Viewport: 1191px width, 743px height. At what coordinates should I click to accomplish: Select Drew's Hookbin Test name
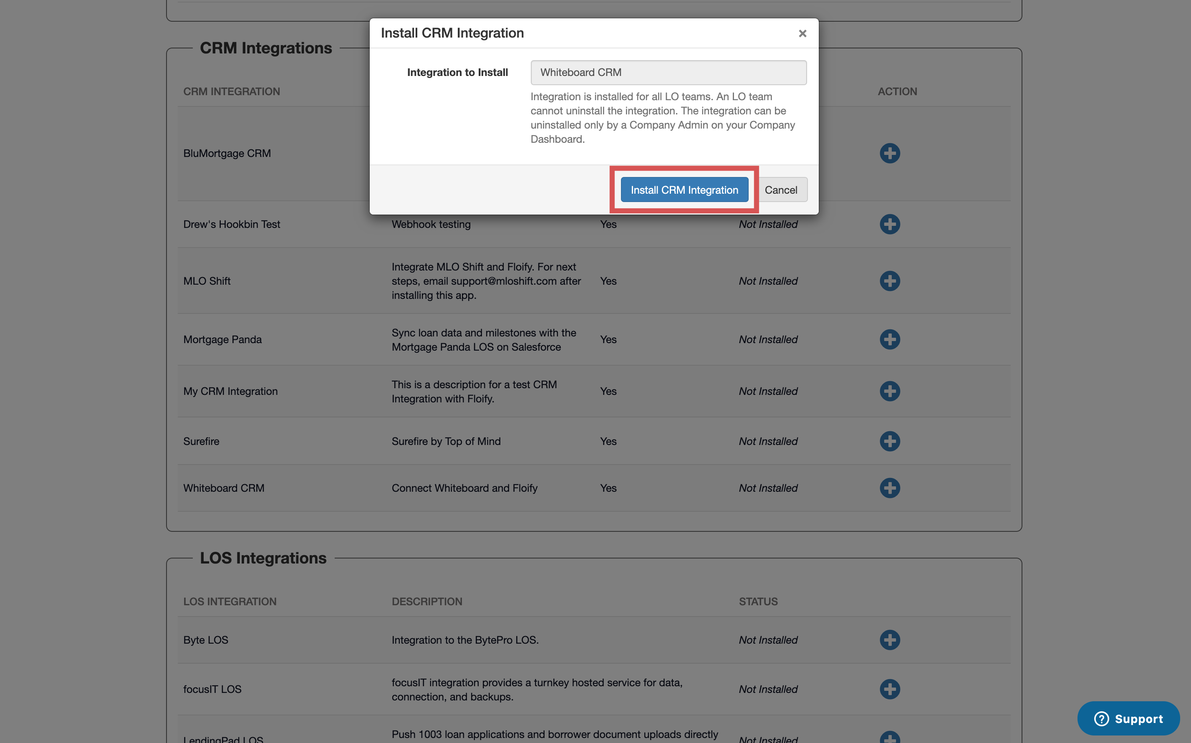click(232, 224)
